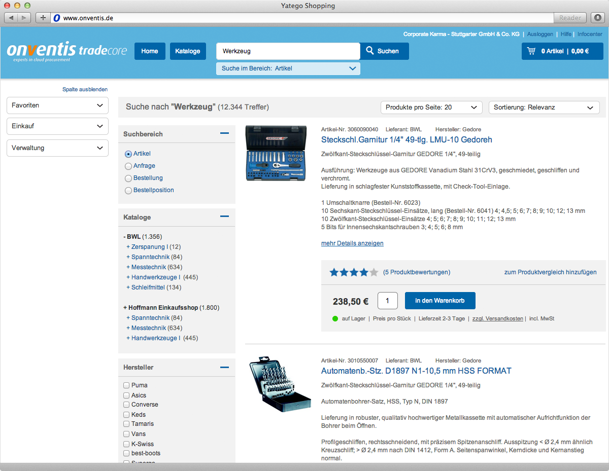Click the star rating of the Steckschl.Garnitur product
The height and width of the screenshot is (471, 609).
point(354,272)
